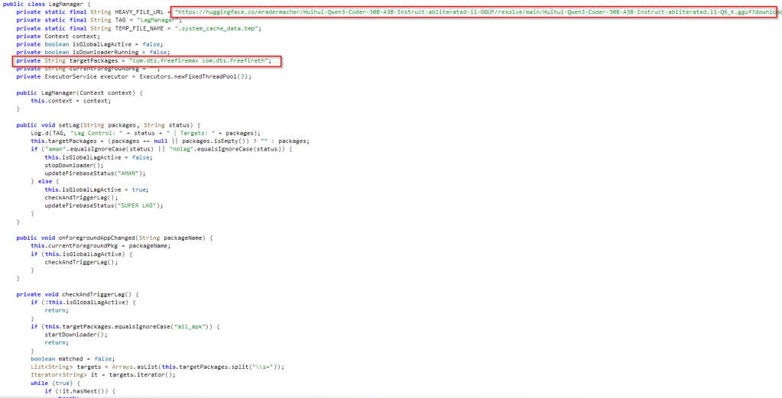This screenshot has height=398, width=782.
Task: Click the this.currentForegroundPkg assignment line
Action: (x=99, y=245)
